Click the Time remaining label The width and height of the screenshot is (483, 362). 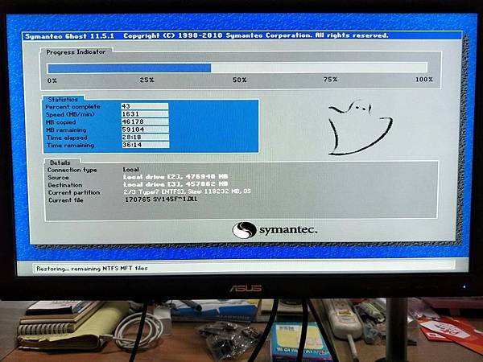[71, 146]
